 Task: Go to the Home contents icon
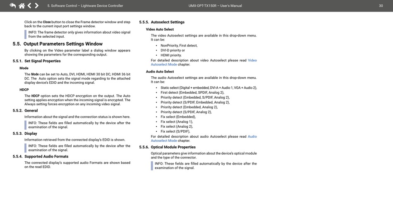tap(22, 6)
